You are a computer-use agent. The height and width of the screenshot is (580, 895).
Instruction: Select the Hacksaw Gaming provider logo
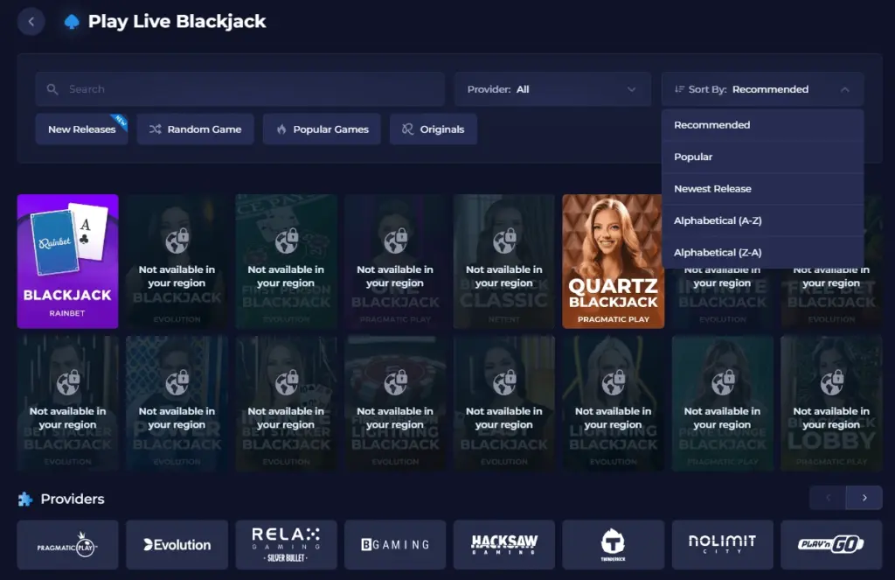[x=504, y=545]
